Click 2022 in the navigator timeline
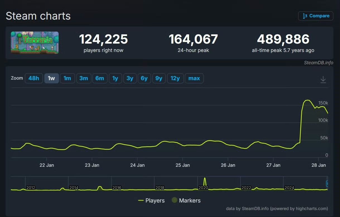 [246, 188]
